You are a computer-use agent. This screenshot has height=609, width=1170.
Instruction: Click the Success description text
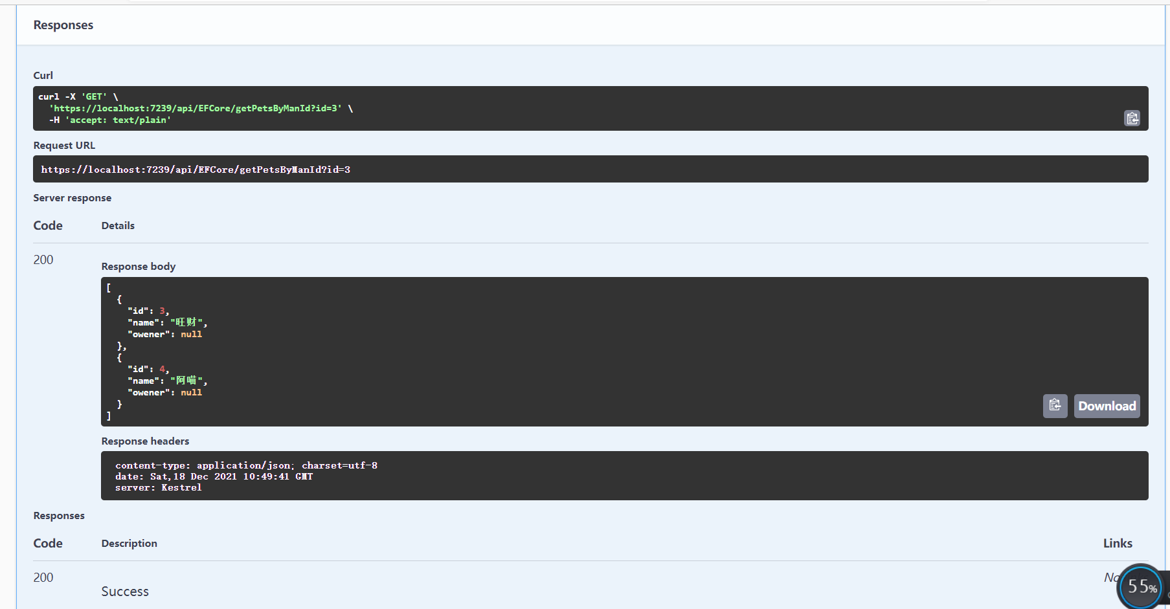pyautogui.click(x=125, y=592)
